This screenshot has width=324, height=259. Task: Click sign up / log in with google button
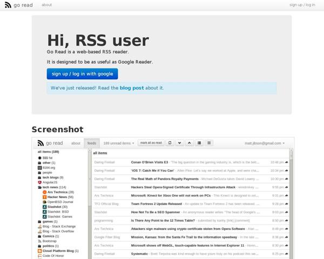click(82, 74)
